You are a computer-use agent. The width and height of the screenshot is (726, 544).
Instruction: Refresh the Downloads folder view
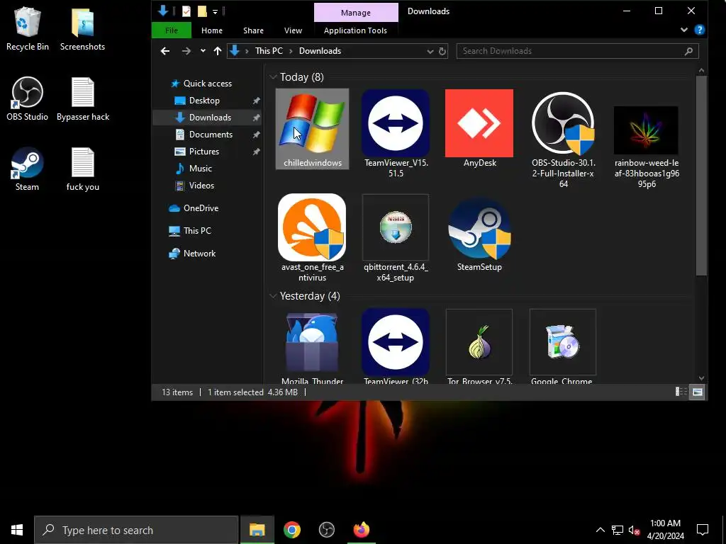[442, 51]
